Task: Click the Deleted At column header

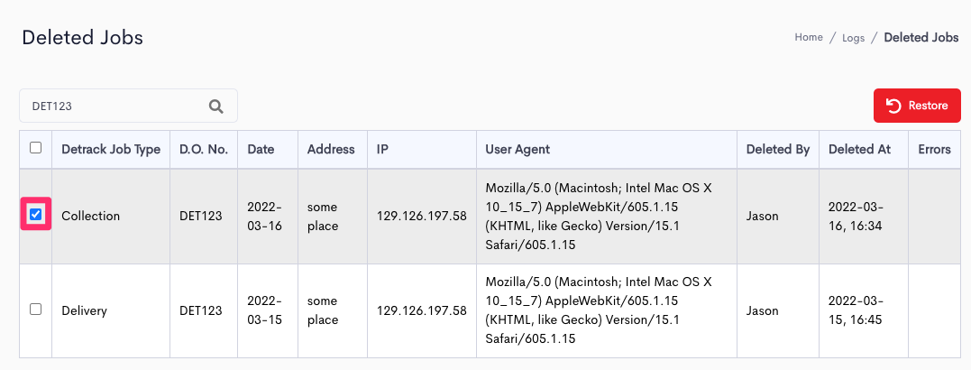Action: click(x=859, y=150)
